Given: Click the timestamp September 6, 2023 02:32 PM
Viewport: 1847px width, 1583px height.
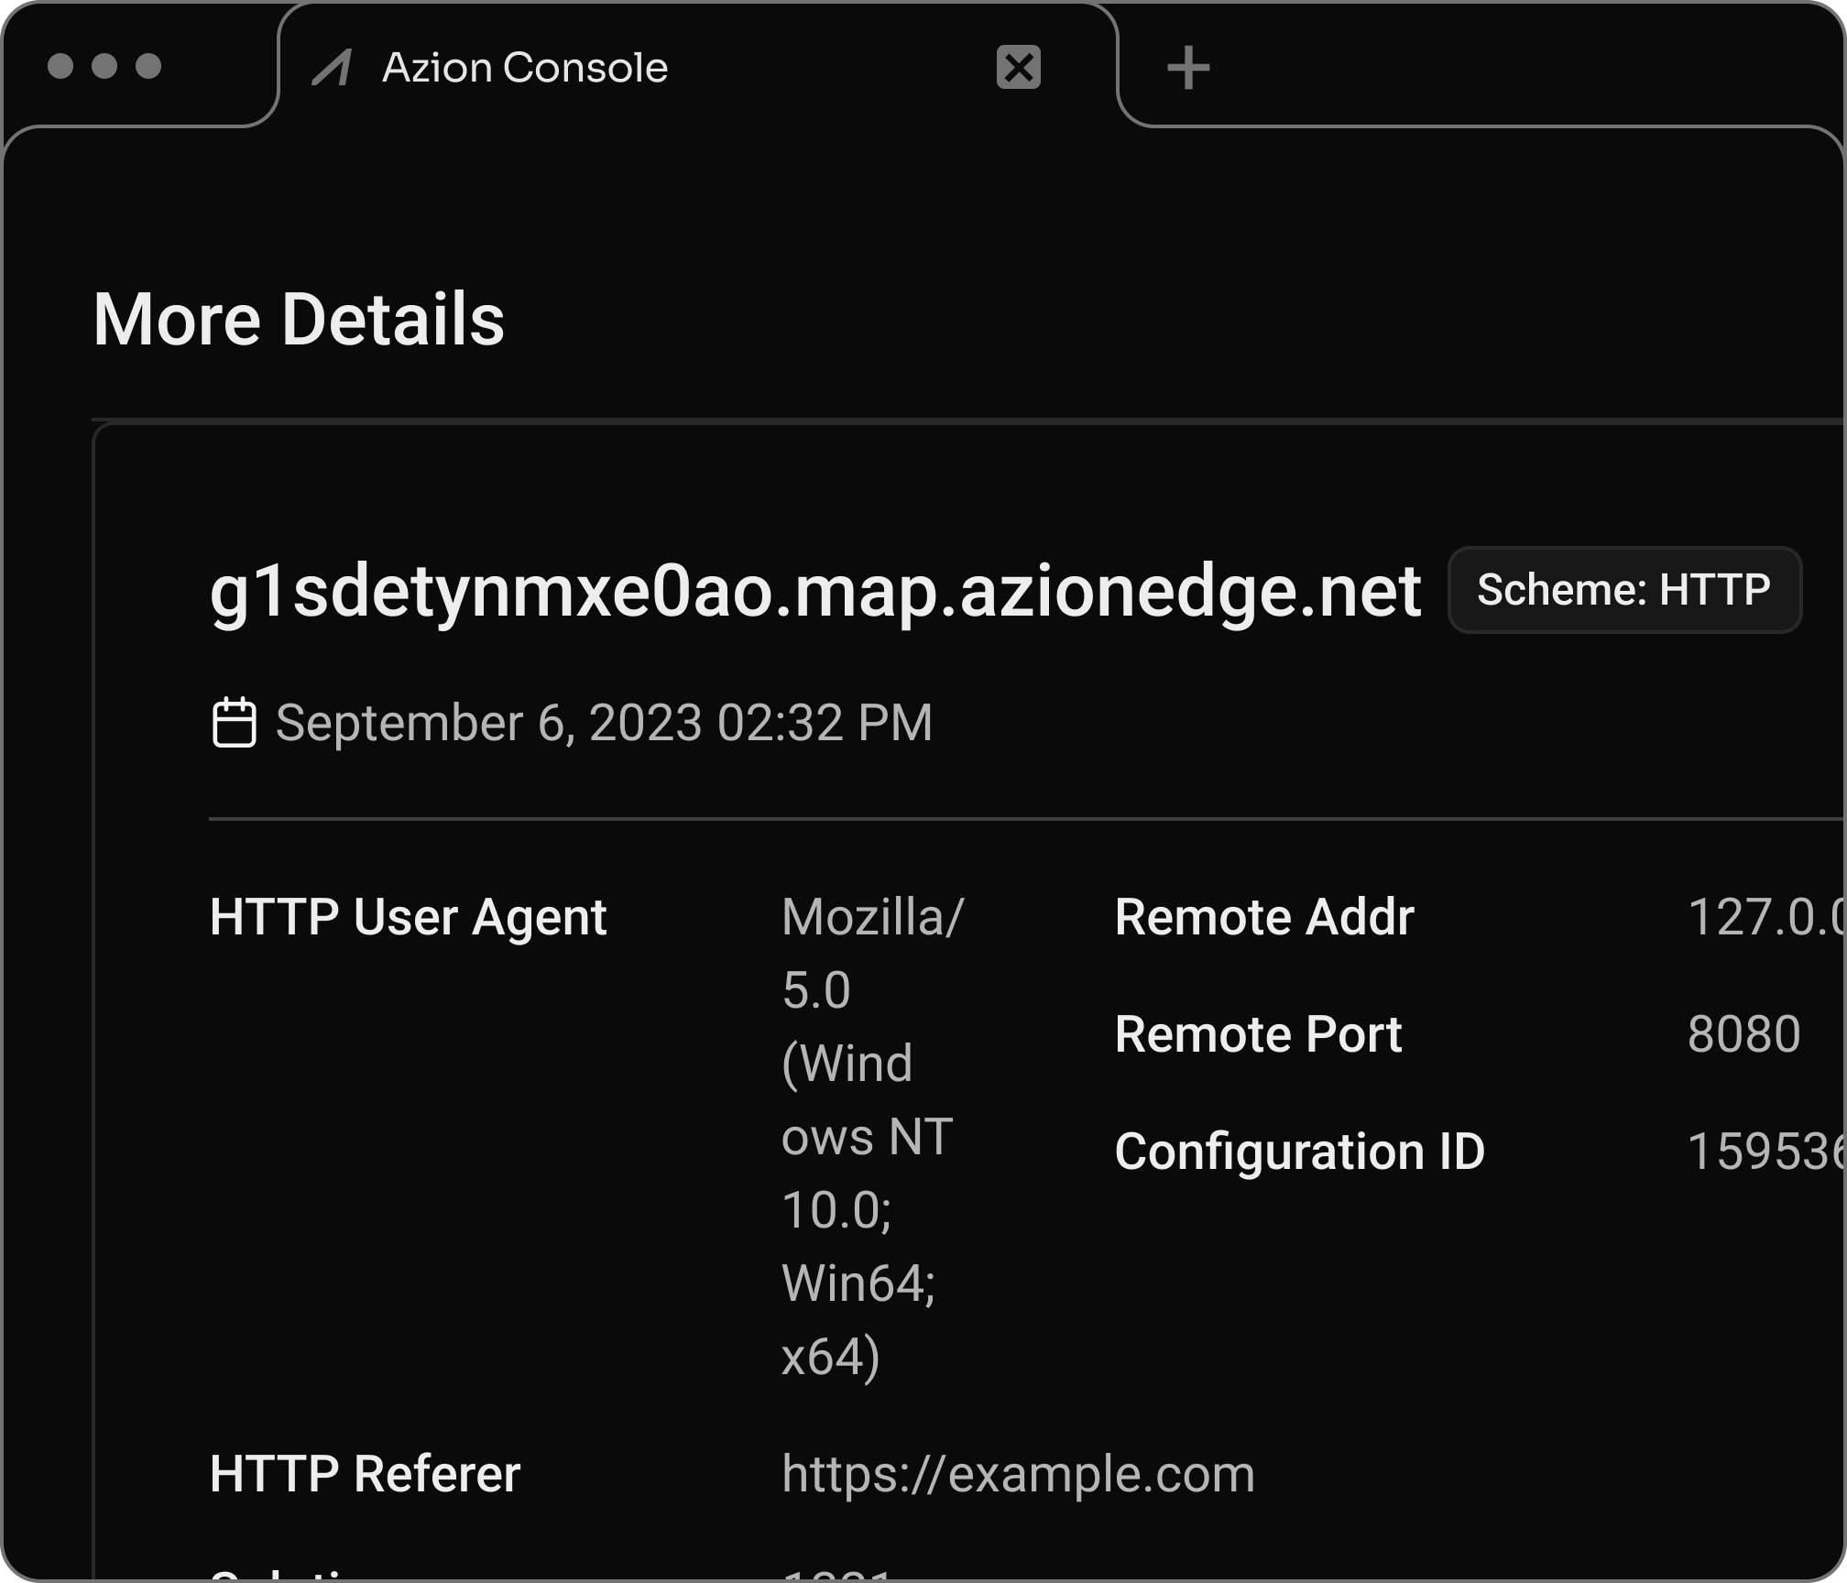Looking at the screenshot, I should click(x=603, y=723).
